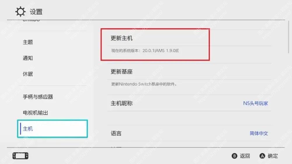Click the 简体中文 language value
This screenshot has width=292, height=164.
coord(259,133)
